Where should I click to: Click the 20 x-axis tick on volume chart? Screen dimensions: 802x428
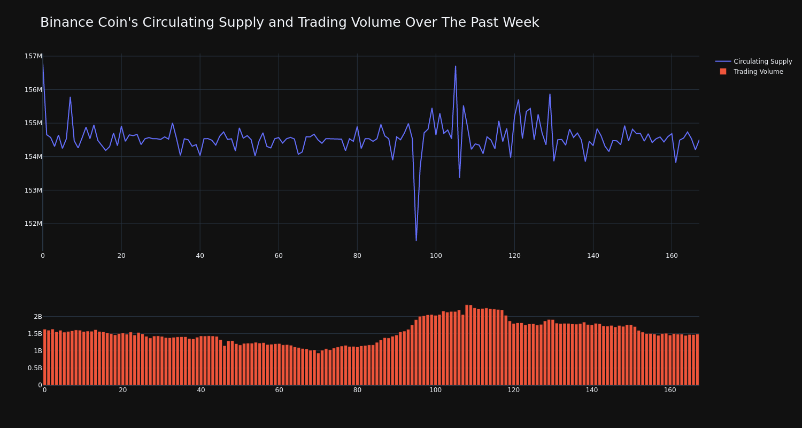123,390
